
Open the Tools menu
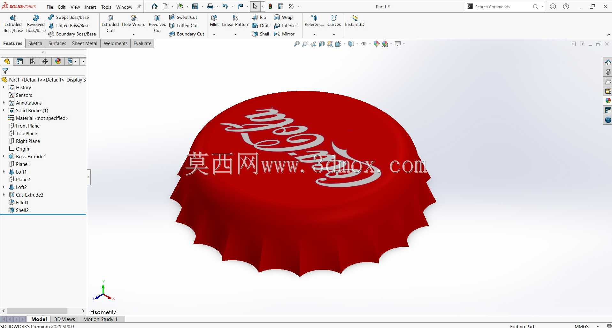point(106,7)
